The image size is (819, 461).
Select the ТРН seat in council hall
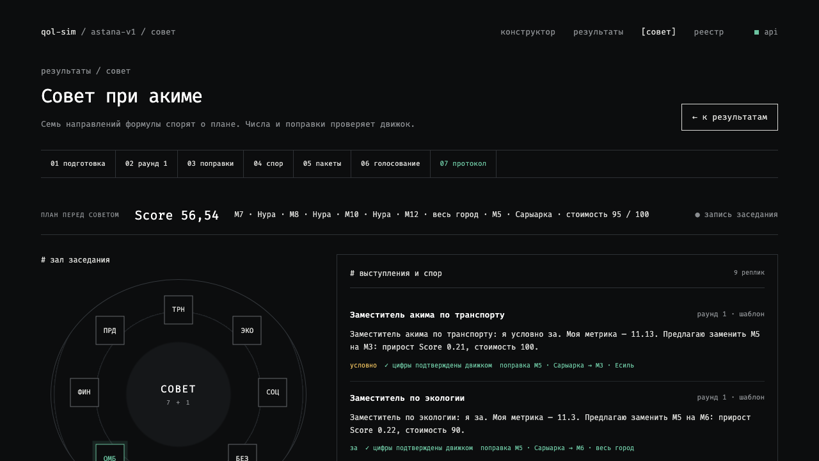[179, 310]
